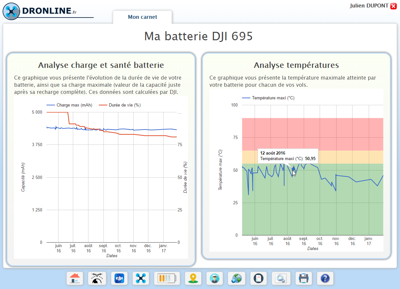400x289 pixels.
Task: Click the Analyse températures heading
Action: 296,65
